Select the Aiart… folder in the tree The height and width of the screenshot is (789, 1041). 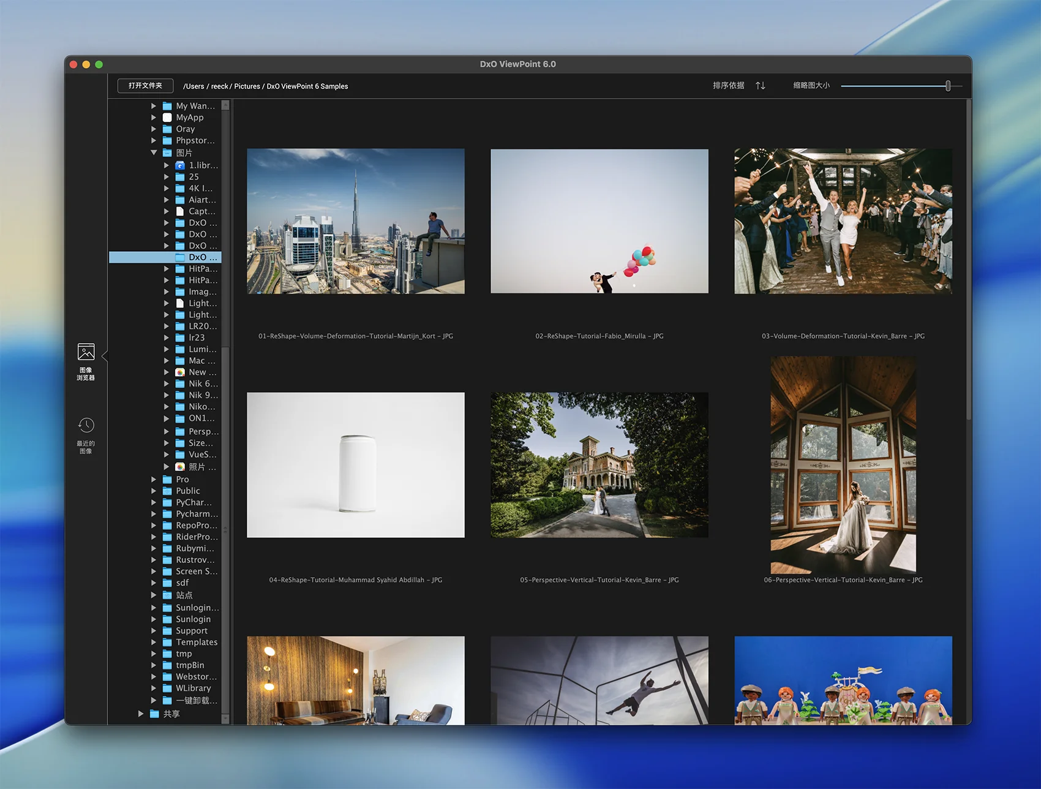[202, 200]
